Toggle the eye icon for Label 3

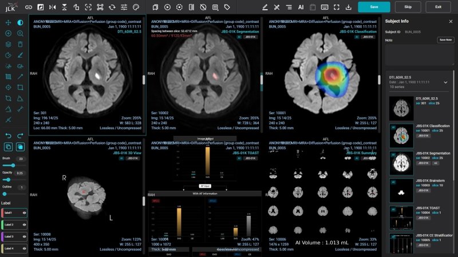tap(24, 236)
